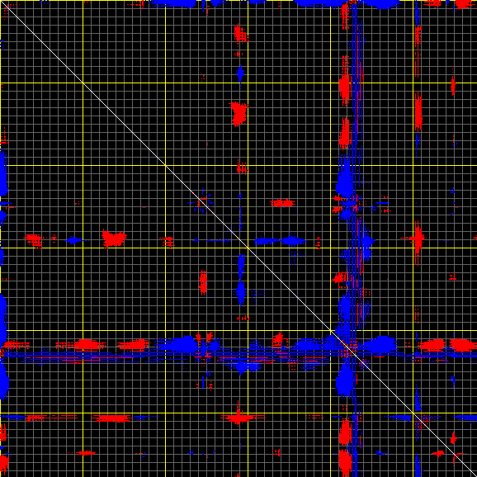
Task: Click the wide red horizontal cluster right of the diagonal
Action: pos(283,203)
